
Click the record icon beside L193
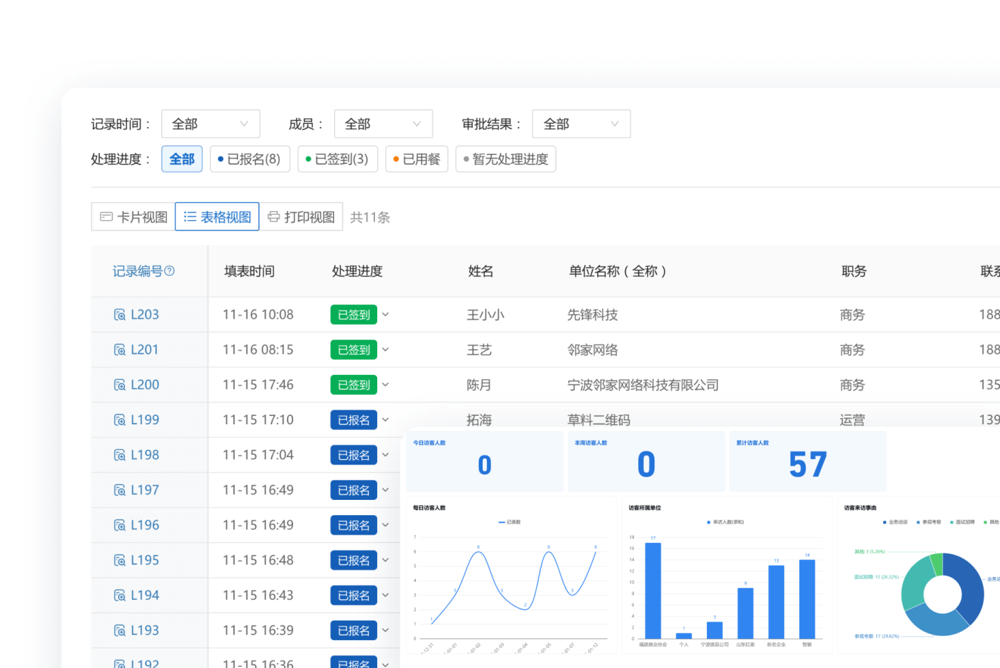(119, 631)
